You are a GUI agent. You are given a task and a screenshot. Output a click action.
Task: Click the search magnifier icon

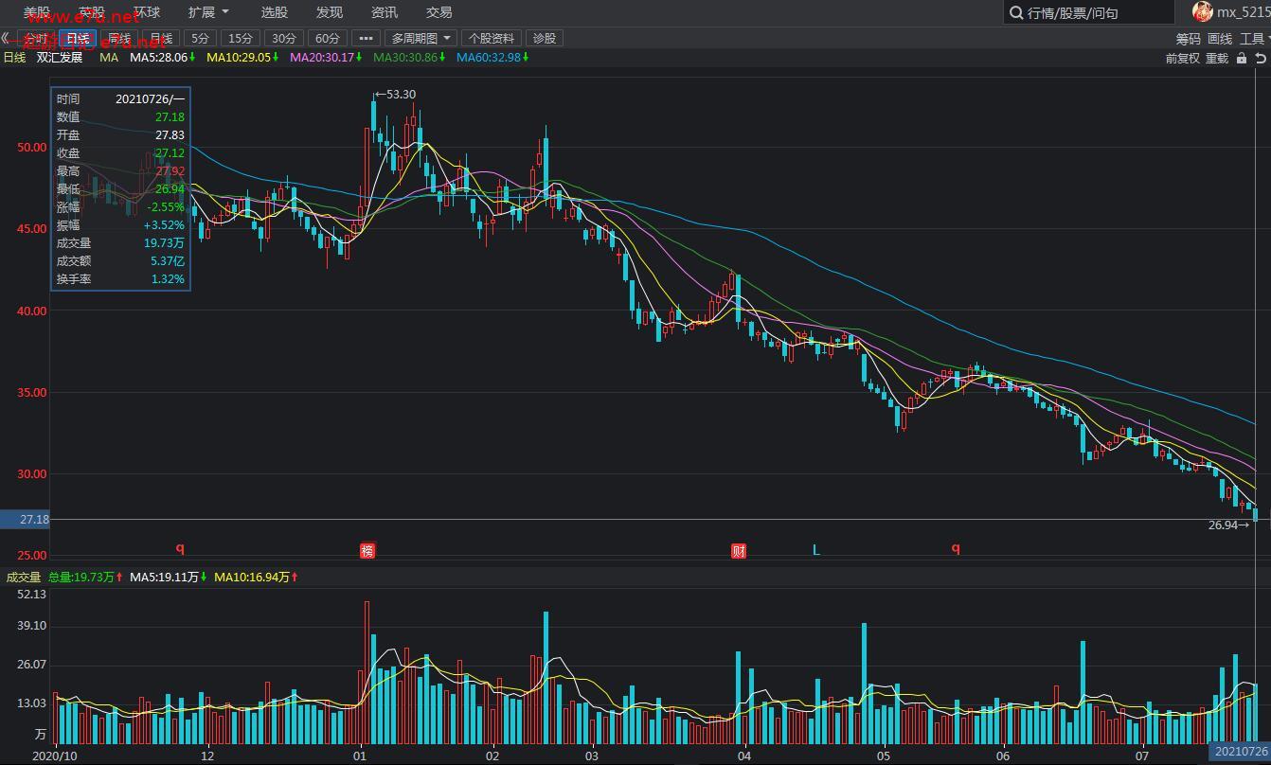coord(1016,13)
